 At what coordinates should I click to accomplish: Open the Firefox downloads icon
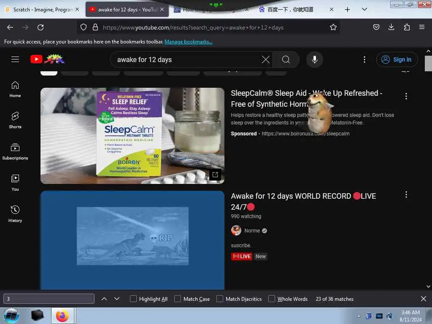(x=391, y=27)
